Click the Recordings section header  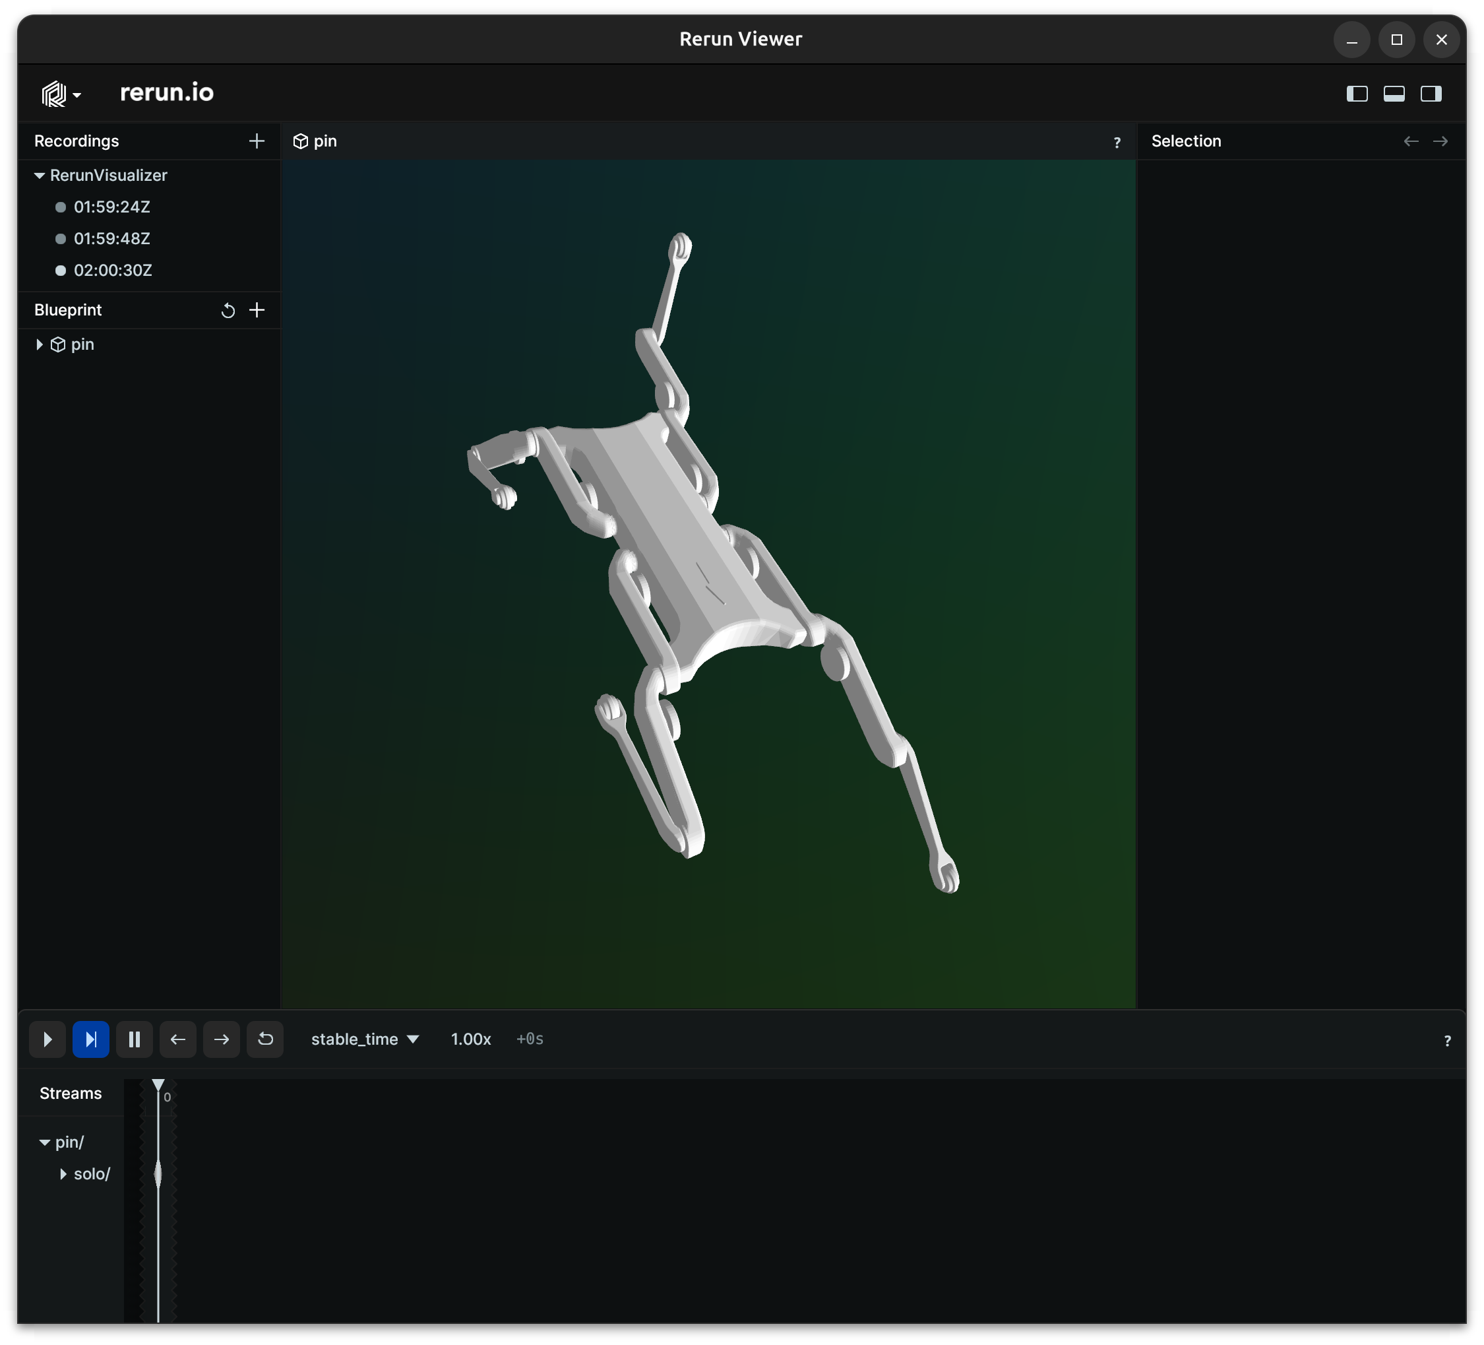tap(77, 141)
